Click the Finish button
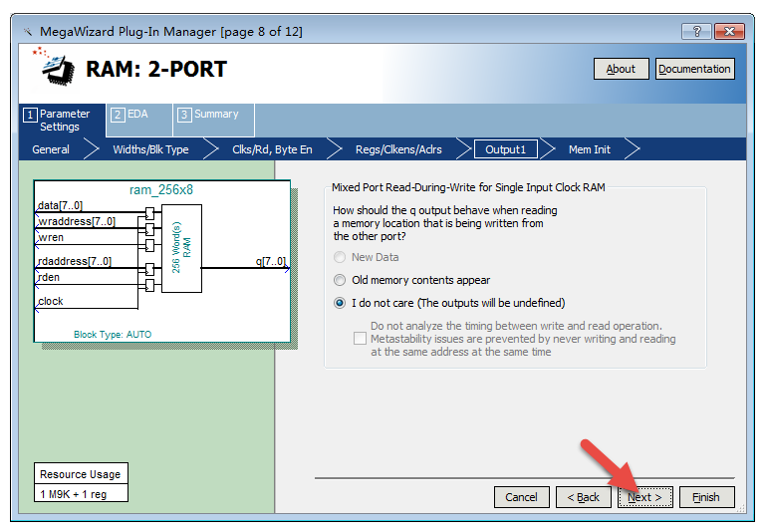The width and height of the screenshot is (766, 532). pyautogui.click(x=706, y=497)
